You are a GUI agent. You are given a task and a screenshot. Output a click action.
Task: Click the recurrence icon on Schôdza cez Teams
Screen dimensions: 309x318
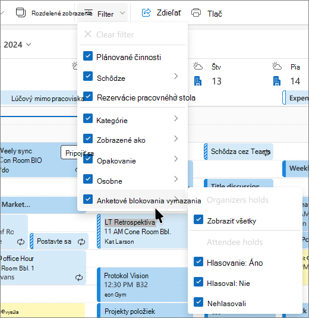[x=267, y=153]
